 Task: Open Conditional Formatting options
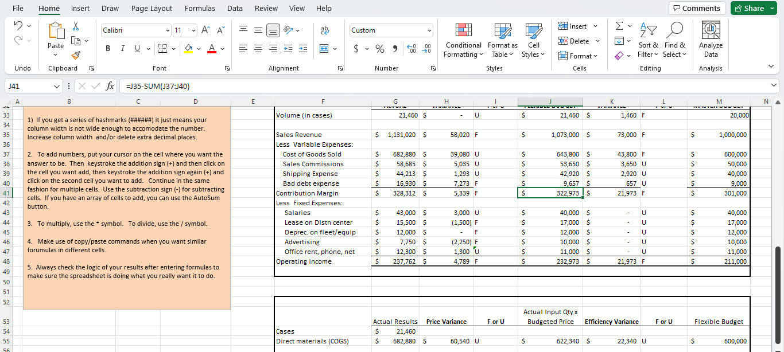[x=463, y=40]
